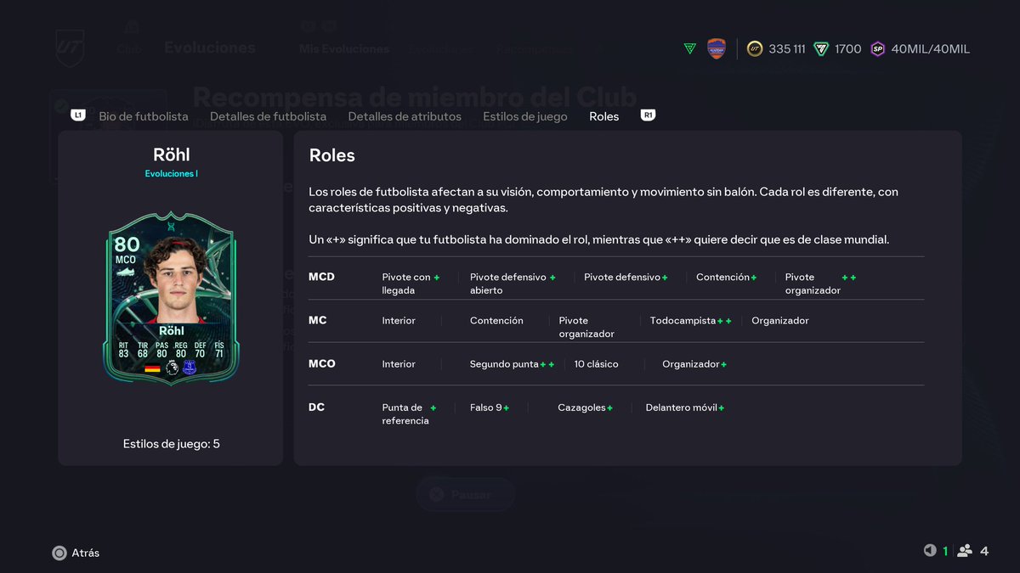Select the Falso 9 role
This screenshot has width=1020, height=573.
point(490,407)
